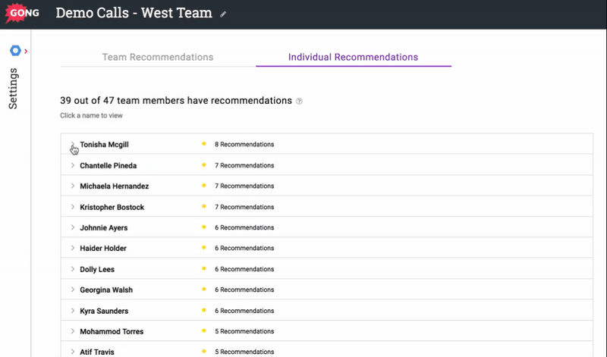The image size is (607, 357).
Task: Click the Gong logo
Action: click(x=23, y=14)
